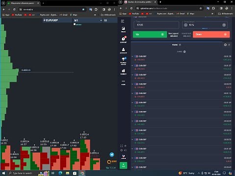Open a new tab in the left window
The height and width of the screenshot is (176, 235).
pyautogui.click(x=43, y=3)
